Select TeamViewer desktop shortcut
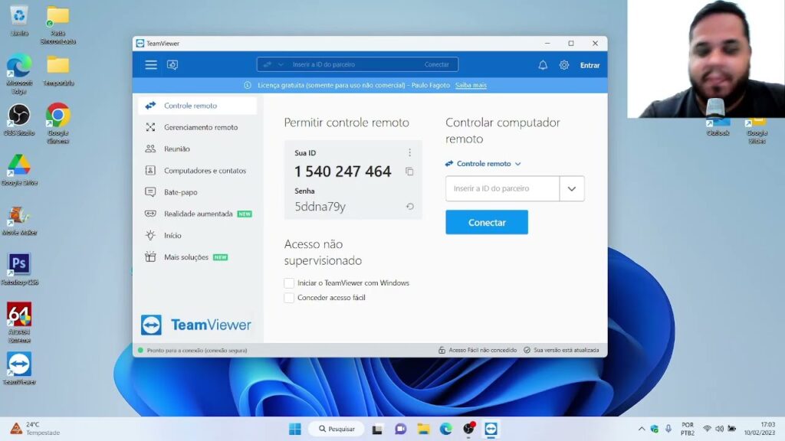The width and height of the screenshot is (785, 441). point(19,368)
